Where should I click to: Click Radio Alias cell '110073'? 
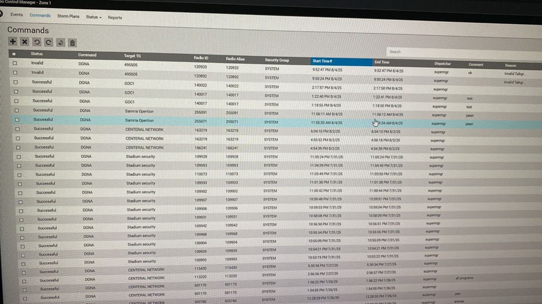(x=232, y=174)
